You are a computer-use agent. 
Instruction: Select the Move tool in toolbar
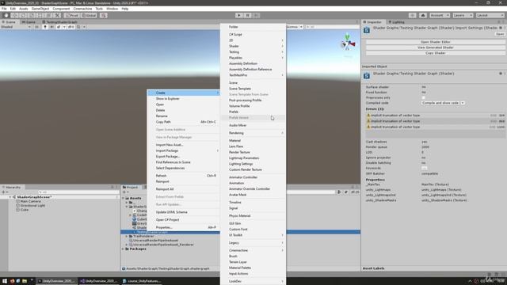point(14,15)
